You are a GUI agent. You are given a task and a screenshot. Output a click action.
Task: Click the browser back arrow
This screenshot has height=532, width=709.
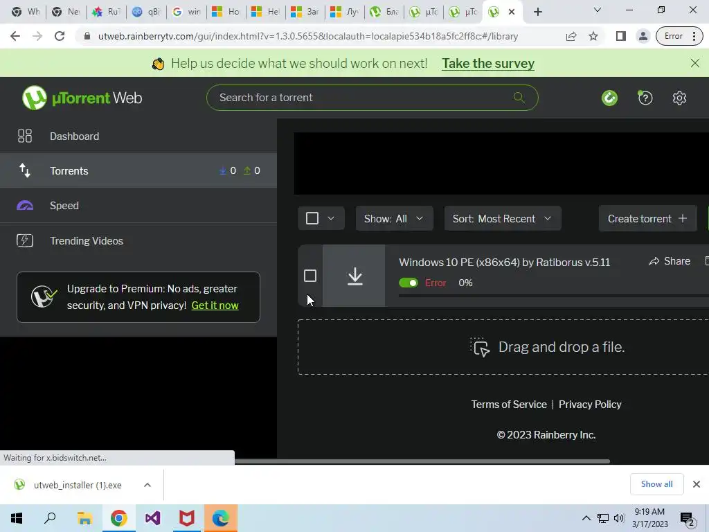tap(15, 36)
